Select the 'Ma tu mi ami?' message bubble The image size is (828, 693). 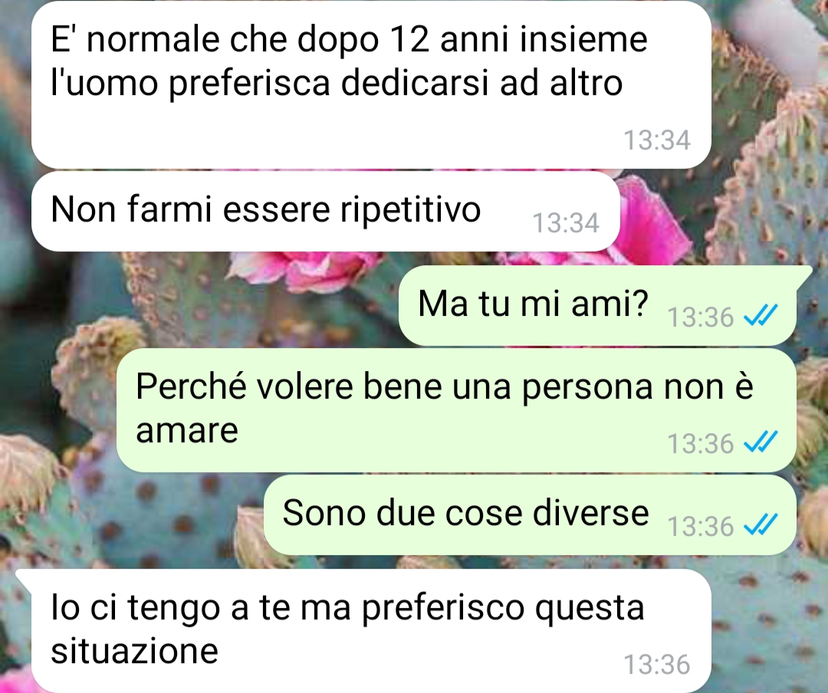(597, 305)
